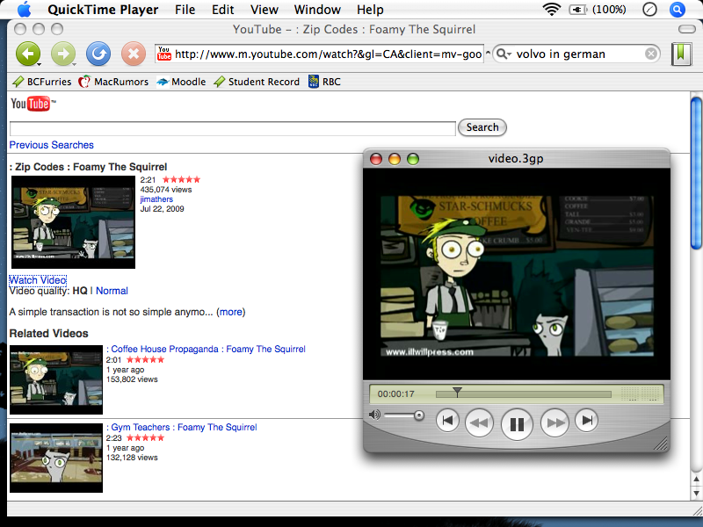Open QuickTime Player application menu
The width and height of the screenshot is (703, 527).
[x=103, y=10]
